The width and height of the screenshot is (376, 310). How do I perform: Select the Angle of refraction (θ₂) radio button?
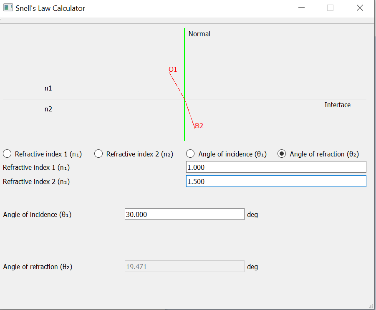coord(282,154)
